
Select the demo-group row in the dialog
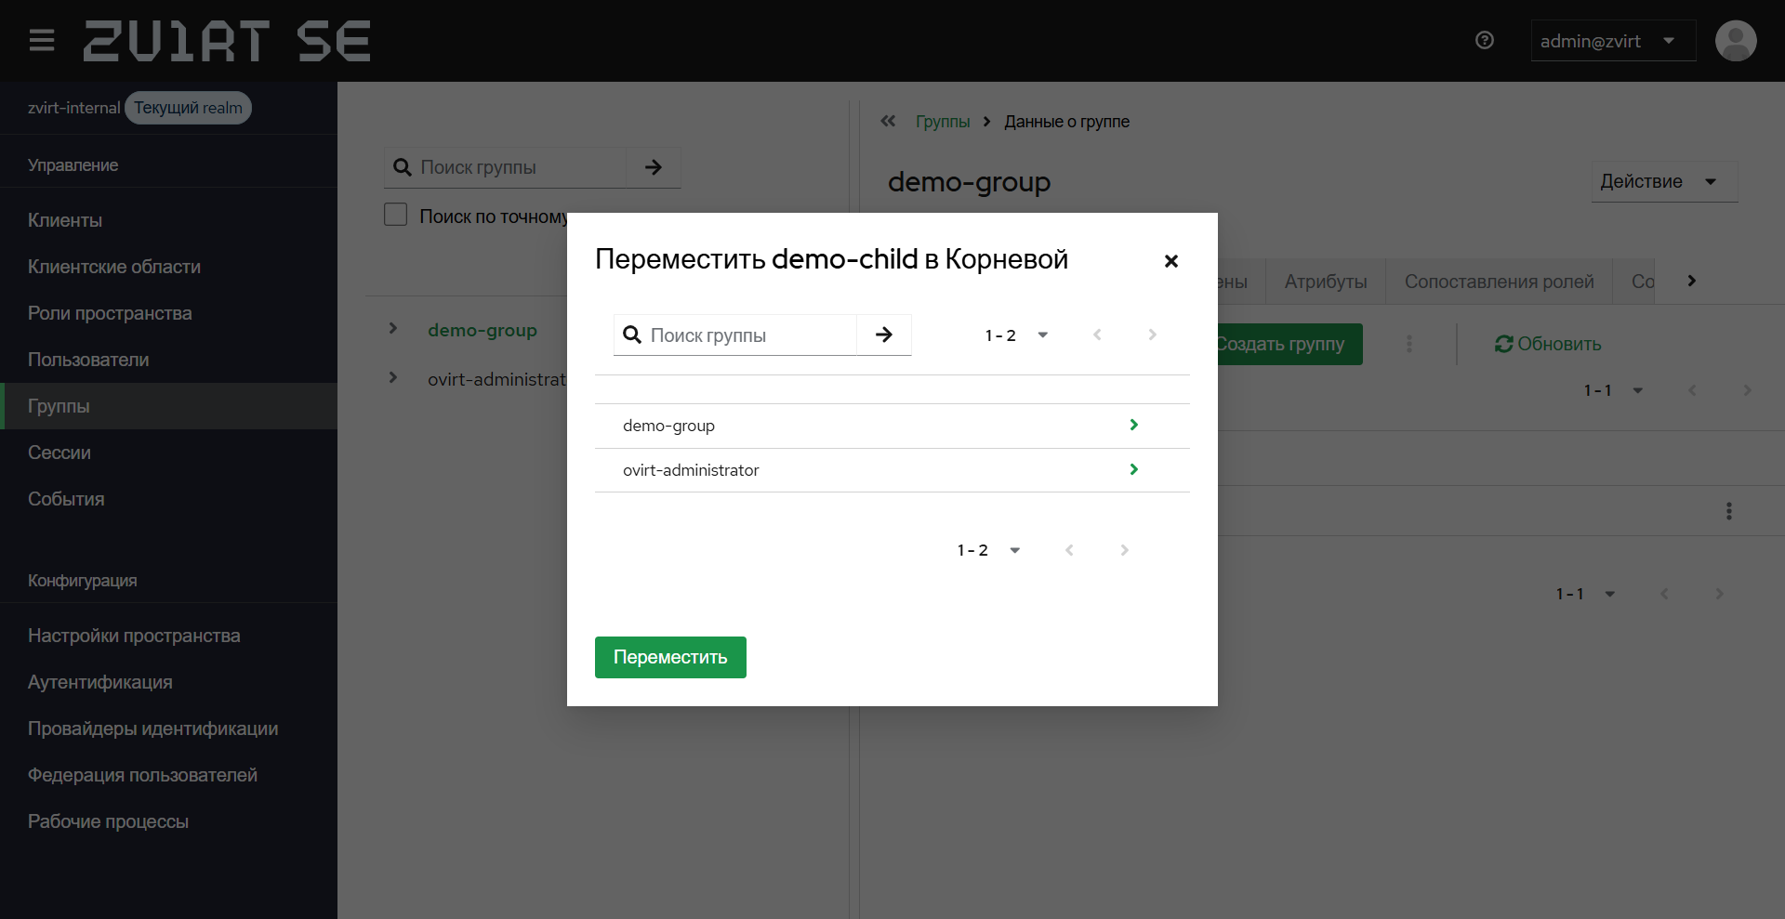[892, 426]
